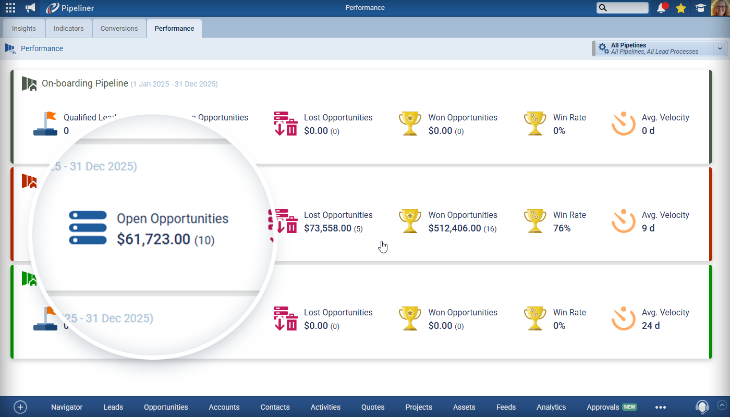This screenshot has width=730, height=417.
Task: Click the On-boarding Pipeline icon
Action: [29, 83]
